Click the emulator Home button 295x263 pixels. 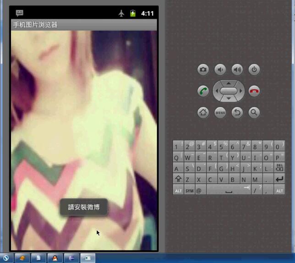pyautogui.click(x=203, y=113)
